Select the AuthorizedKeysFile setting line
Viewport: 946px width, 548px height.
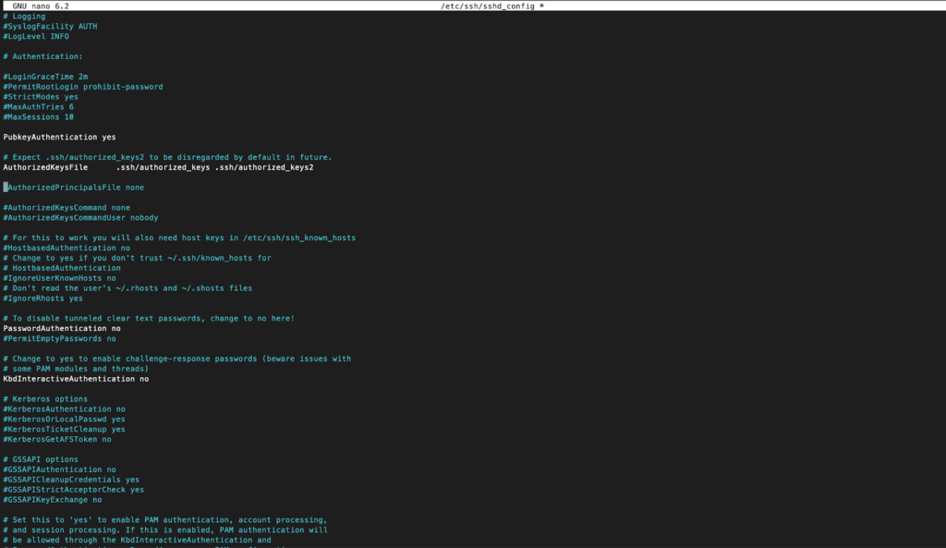(157, 167)
